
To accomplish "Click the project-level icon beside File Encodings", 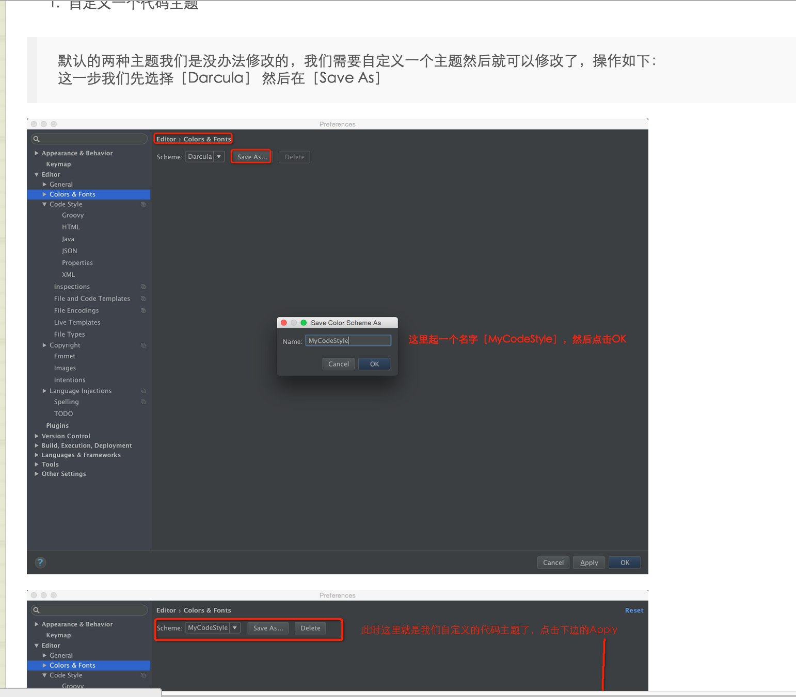I will pyautogui.click(x=143, y=310).
